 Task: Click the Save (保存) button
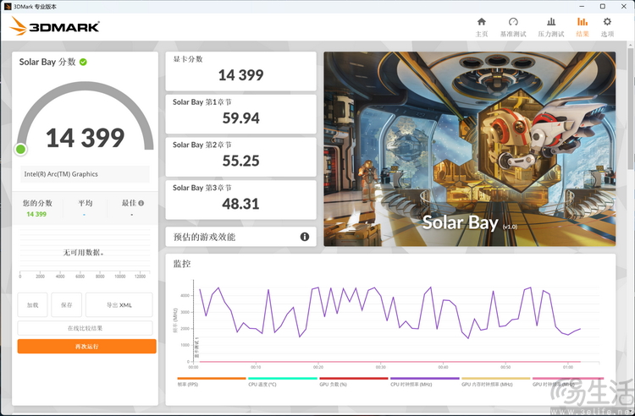coord(66,305)
